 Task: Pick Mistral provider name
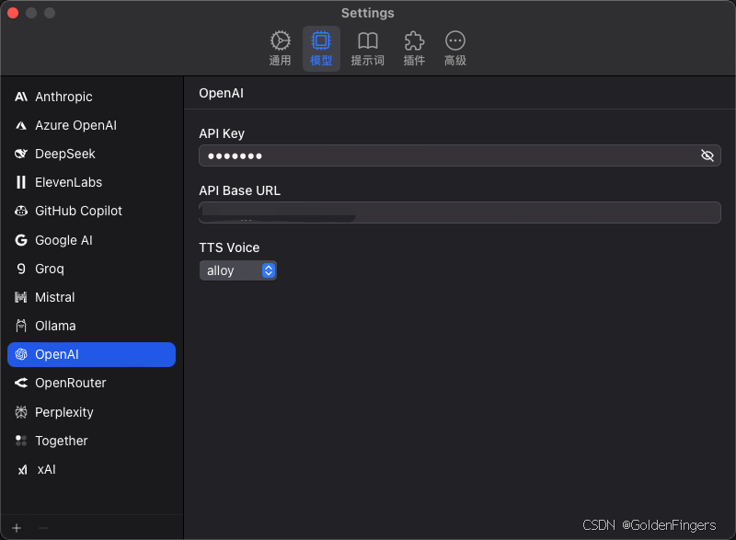tap(55, 297)
